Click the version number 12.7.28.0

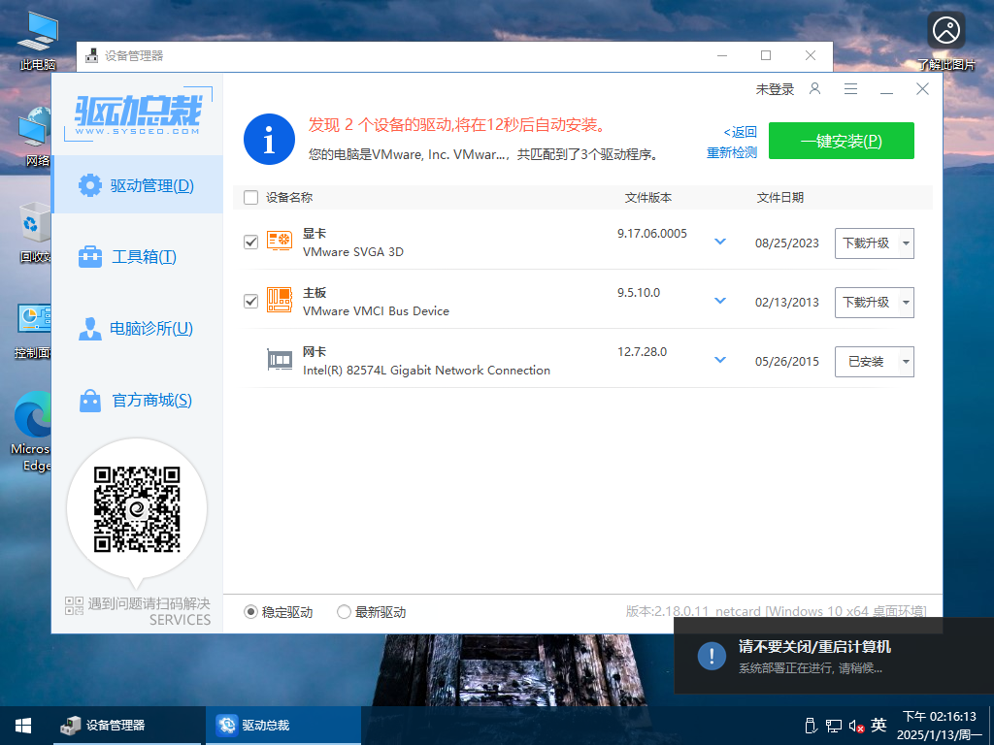pos(643,352)
